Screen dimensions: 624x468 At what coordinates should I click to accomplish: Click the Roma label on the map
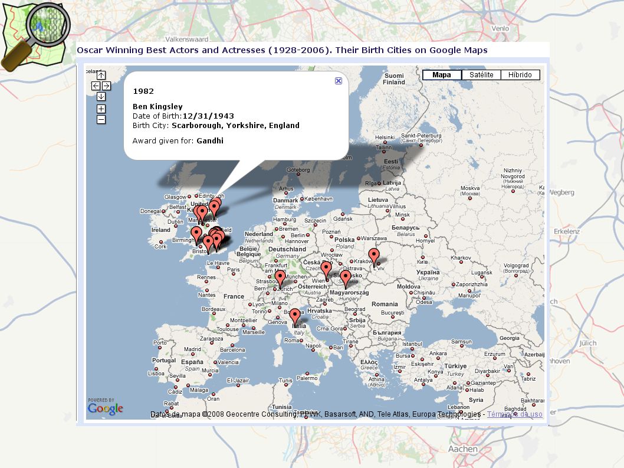coord(291,341)
